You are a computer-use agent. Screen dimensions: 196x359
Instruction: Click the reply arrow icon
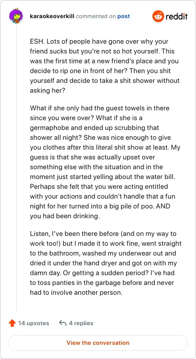click(x=62, y=323)
